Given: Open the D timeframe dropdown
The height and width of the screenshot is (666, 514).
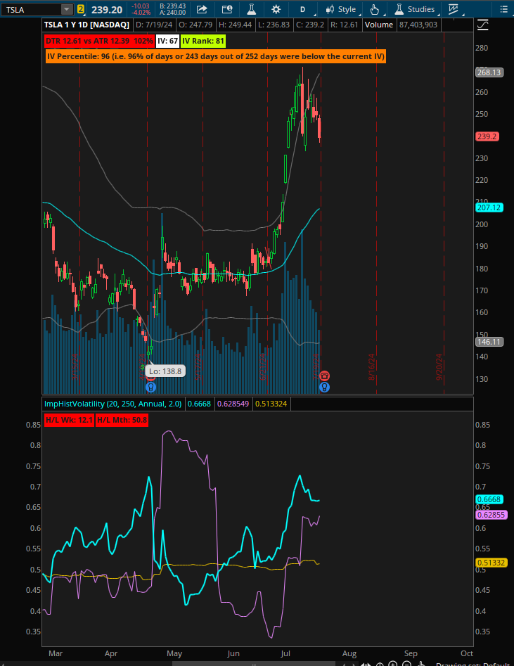Looking at the screenshot, I should 304,9.
